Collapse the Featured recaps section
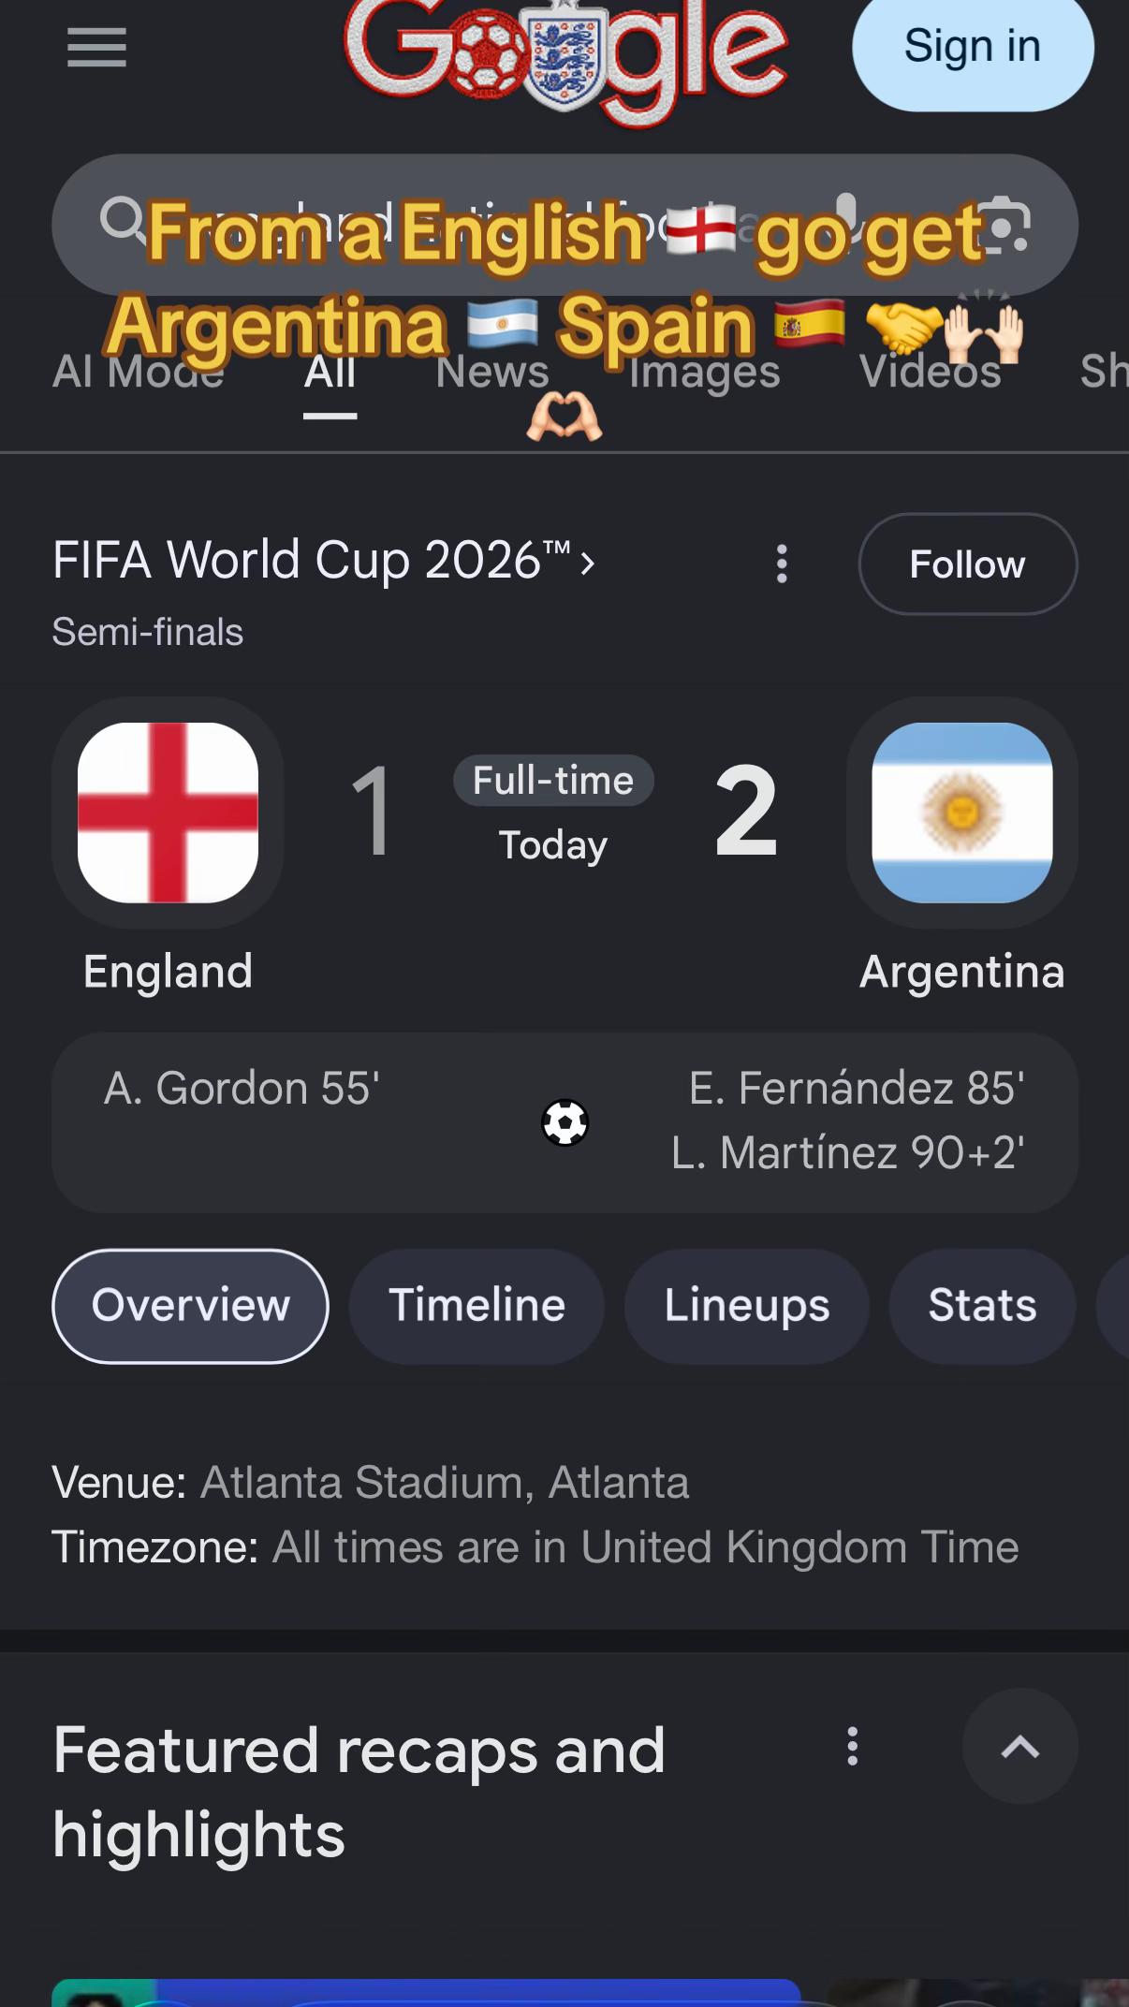The image size is (1129, 2007). tap(1020, 1747)
